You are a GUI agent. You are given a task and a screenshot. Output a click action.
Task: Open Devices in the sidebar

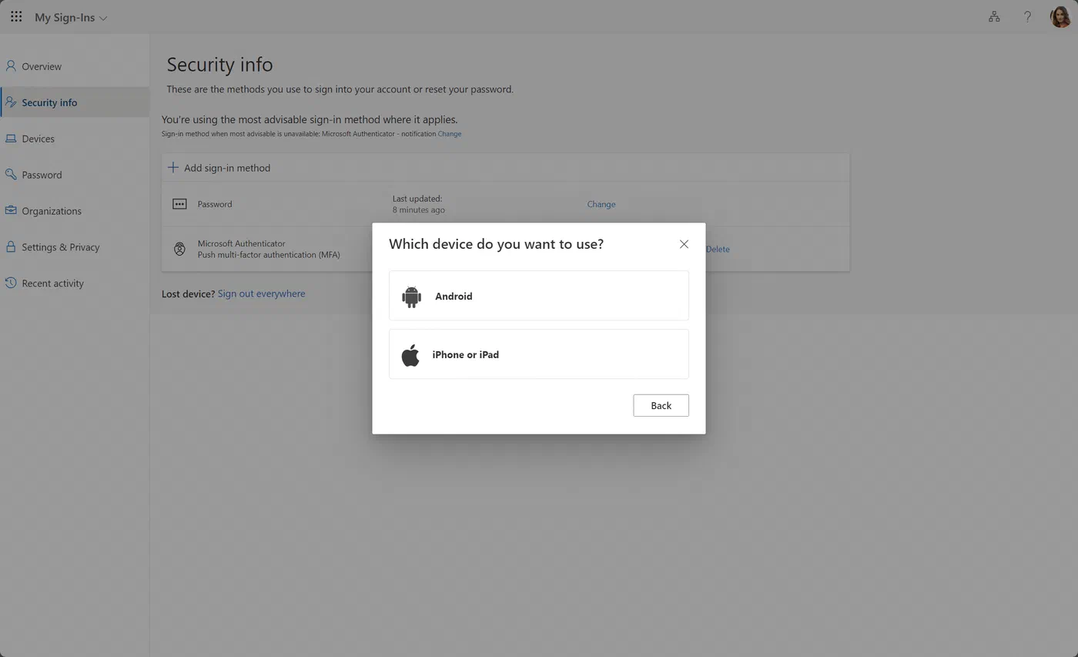point(75,139)
